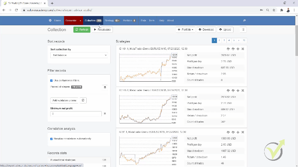Click the first cloud icon on third strategy
Viewport: 298px width, 167px height.
(x=228, y=132)
